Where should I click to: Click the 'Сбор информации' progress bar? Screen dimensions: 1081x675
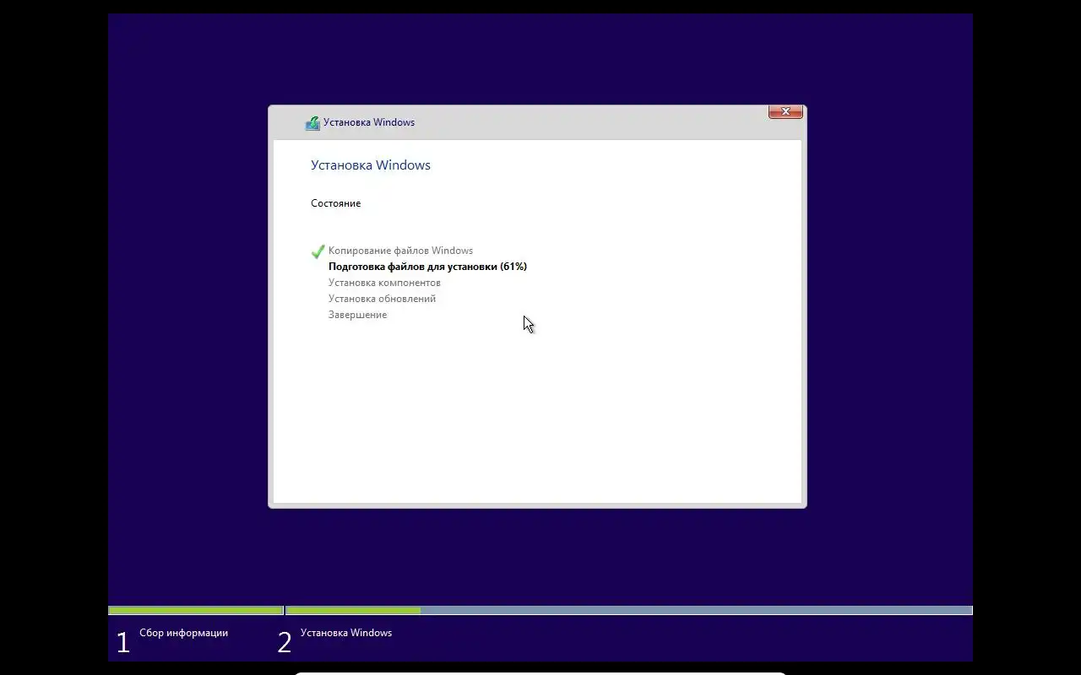click(196, 610)
